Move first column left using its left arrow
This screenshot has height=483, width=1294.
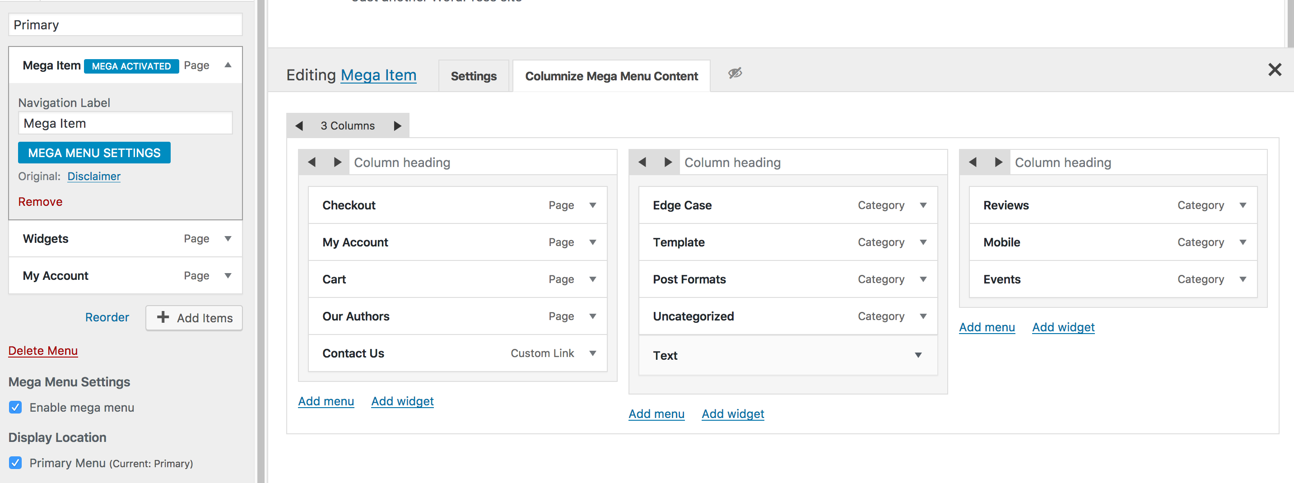pyautogui.click(x=312, y=162)
